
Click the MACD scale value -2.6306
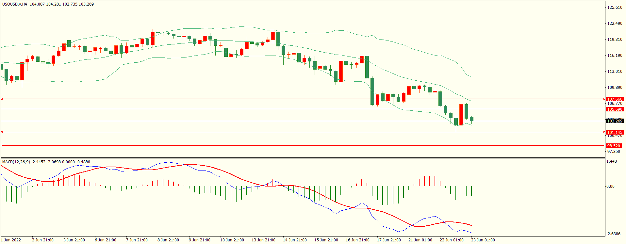pos(613,234)
